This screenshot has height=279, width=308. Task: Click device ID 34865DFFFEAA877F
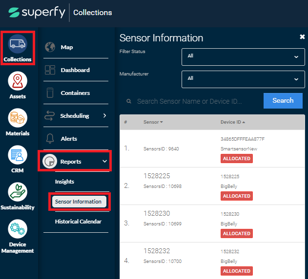pos(243,139)
